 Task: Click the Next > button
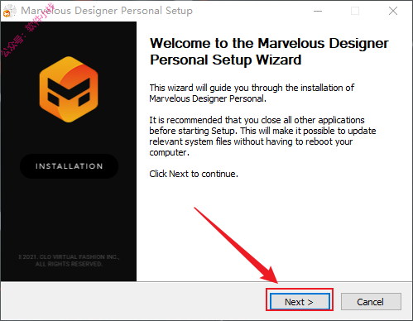pos(300,302)
